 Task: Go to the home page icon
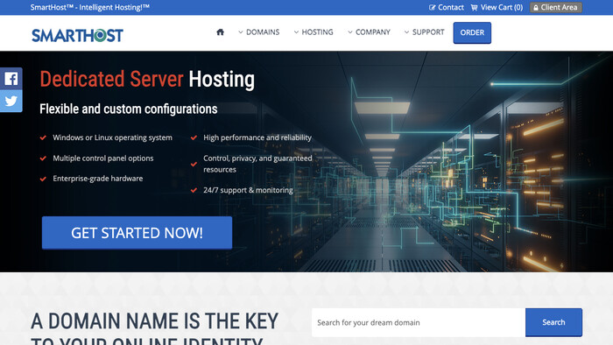point(220,32)
